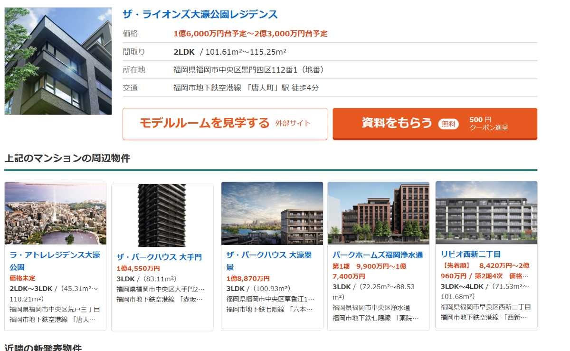The width and height of the screenshot is (570, 351).
Task: Click the 無料 badge on orange button
Action: pos(448,124)
